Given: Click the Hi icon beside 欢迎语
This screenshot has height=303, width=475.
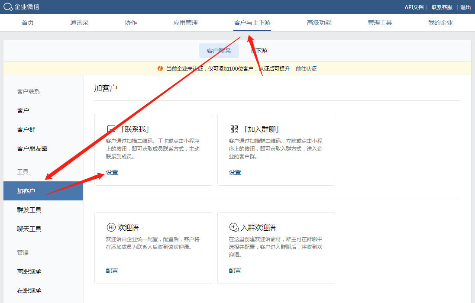Looking at the screenshot, I should pyautogui.click(x=111, y=227).
